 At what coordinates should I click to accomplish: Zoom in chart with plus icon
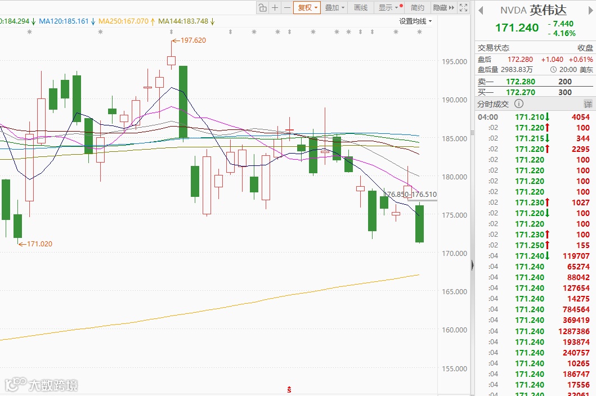click(275, 8)
